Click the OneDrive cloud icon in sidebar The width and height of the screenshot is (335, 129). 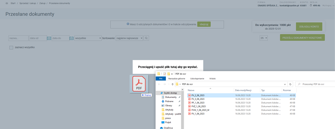click(x=162, y=128)
